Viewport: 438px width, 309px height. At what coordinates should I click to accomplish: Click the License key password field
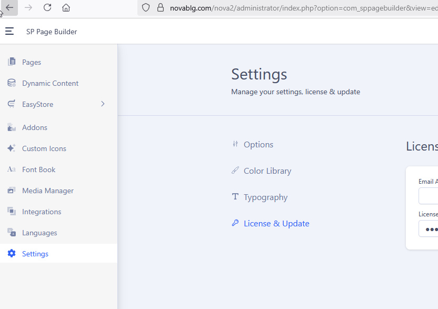click(x=429, y=229)
